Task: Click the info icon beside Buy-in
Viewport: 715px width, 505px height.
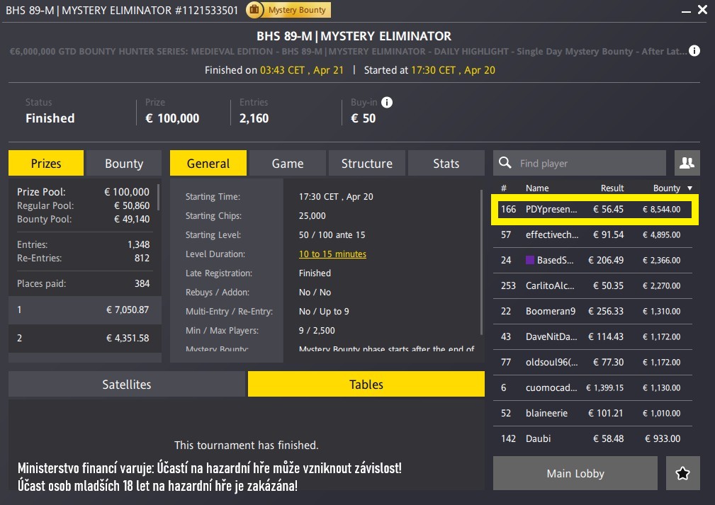Action: (387, 102)
